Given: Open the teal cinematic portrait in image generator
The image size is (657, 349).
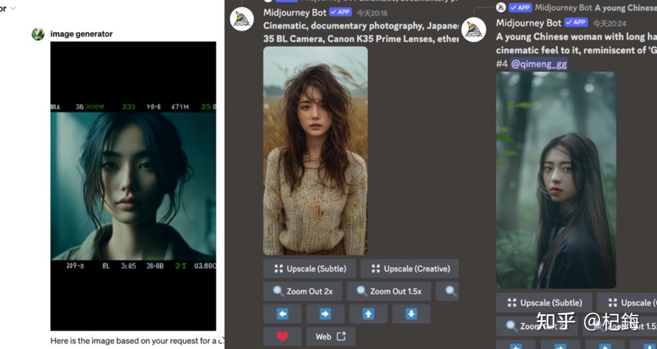Looking at the screenshot, I should click(x=133, y=186).
